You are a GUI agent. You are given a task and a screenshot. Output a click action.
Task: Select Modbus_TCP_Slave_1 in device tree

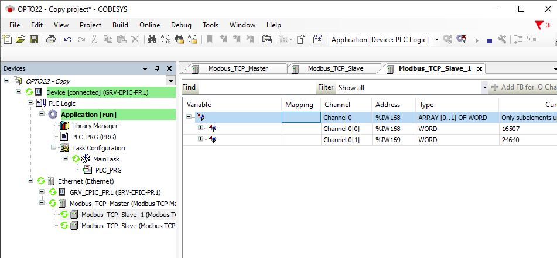point(128,215)
